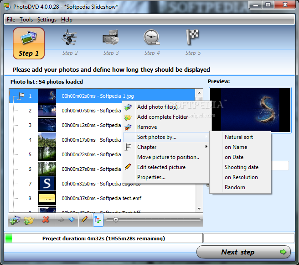The width and height of the screenshot is (299, 265).
Task: Click the red X remove toolbar icon
Action: coord(46,220)
